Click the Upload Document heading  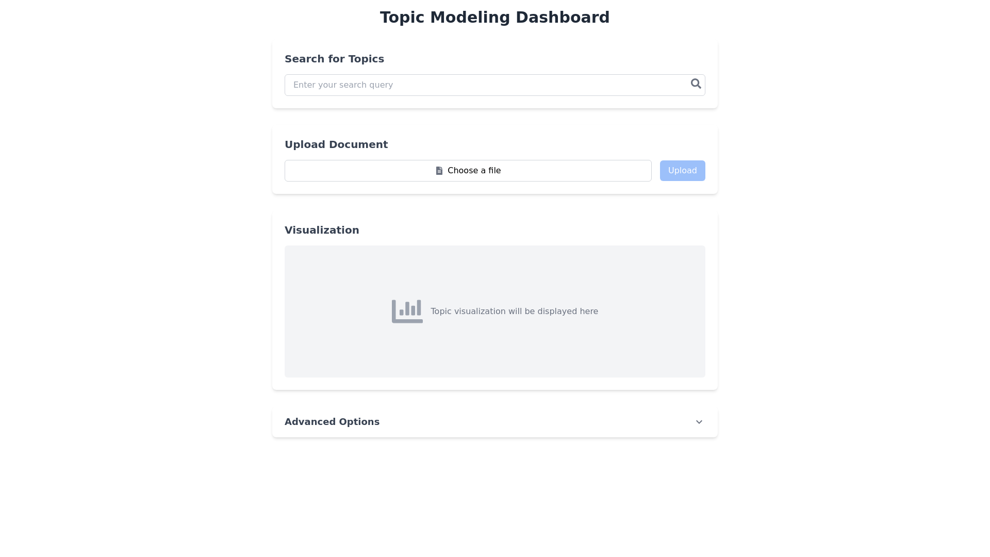click(x=336, y=144)
